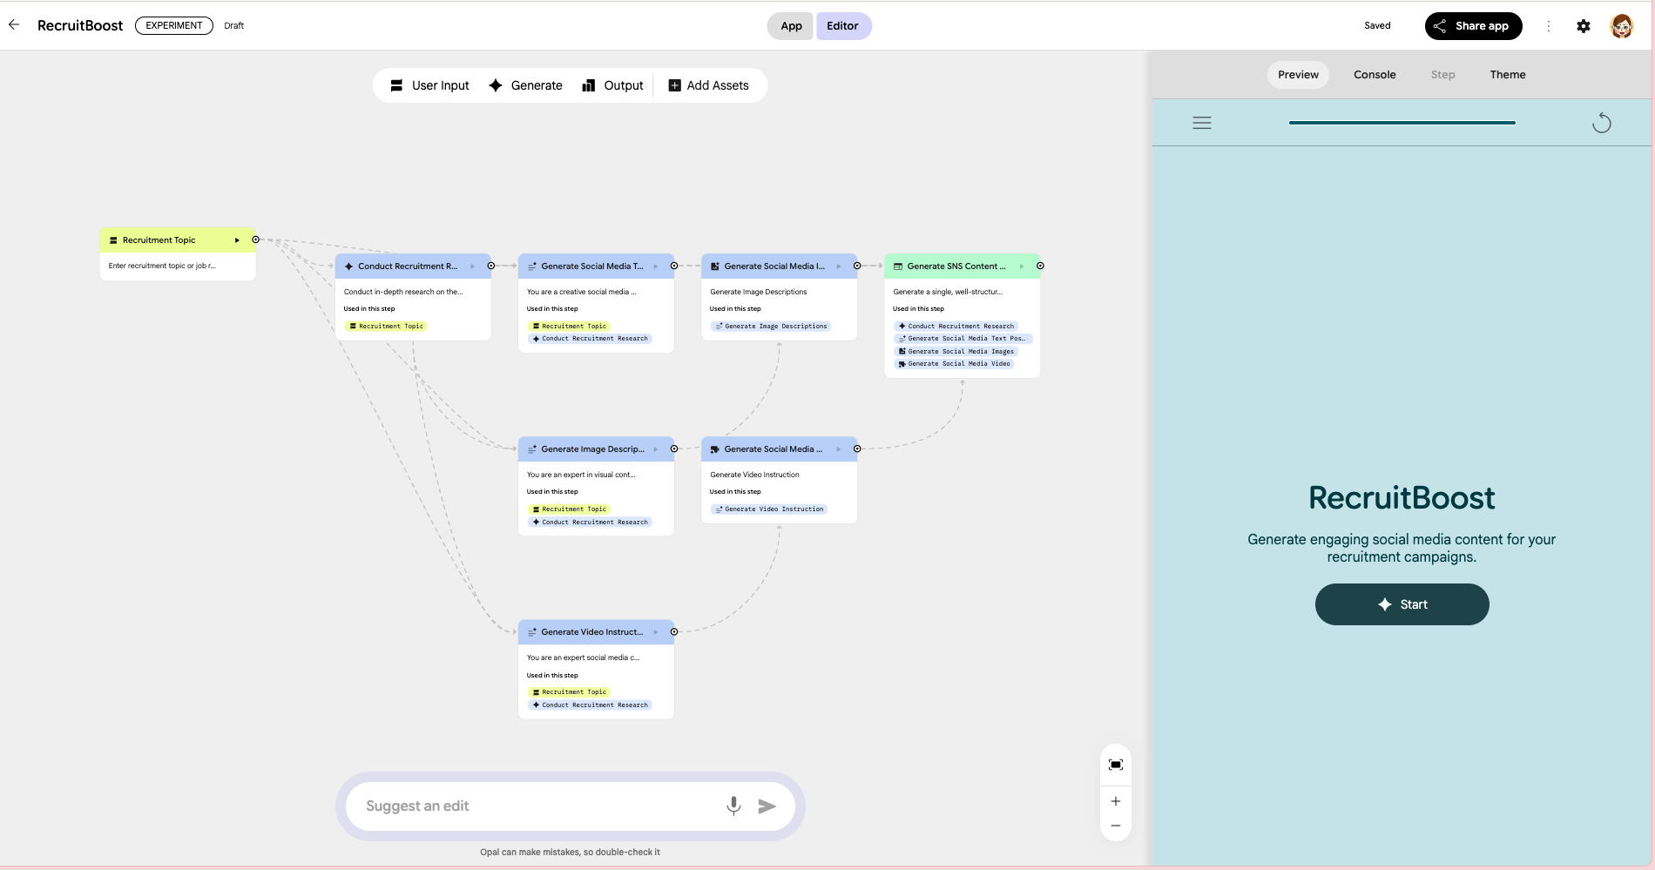Open the Theme tab
Image resolution: width=1655 pixels, height=870 pixels.
[1507, 75]
